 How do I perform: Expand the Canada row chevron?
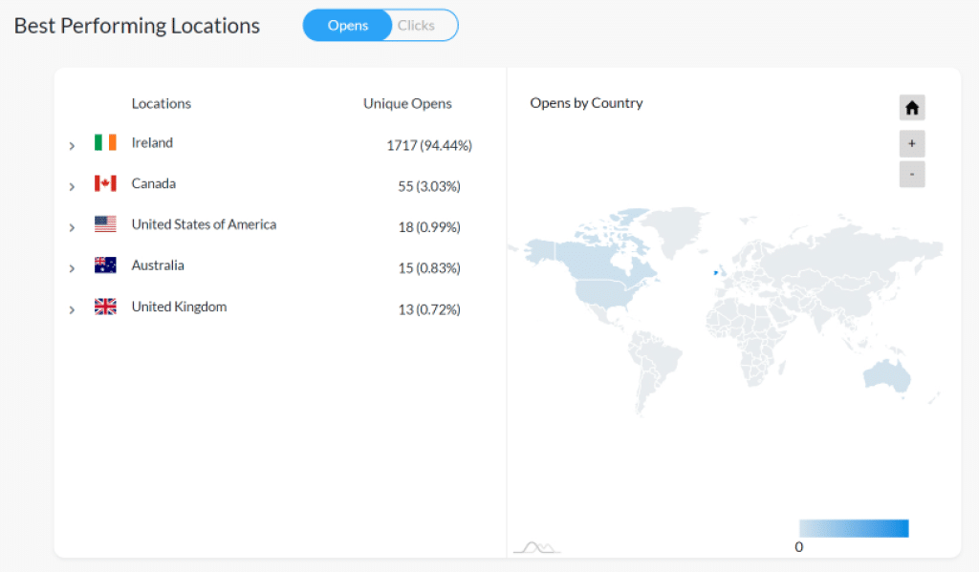point(72,187)
